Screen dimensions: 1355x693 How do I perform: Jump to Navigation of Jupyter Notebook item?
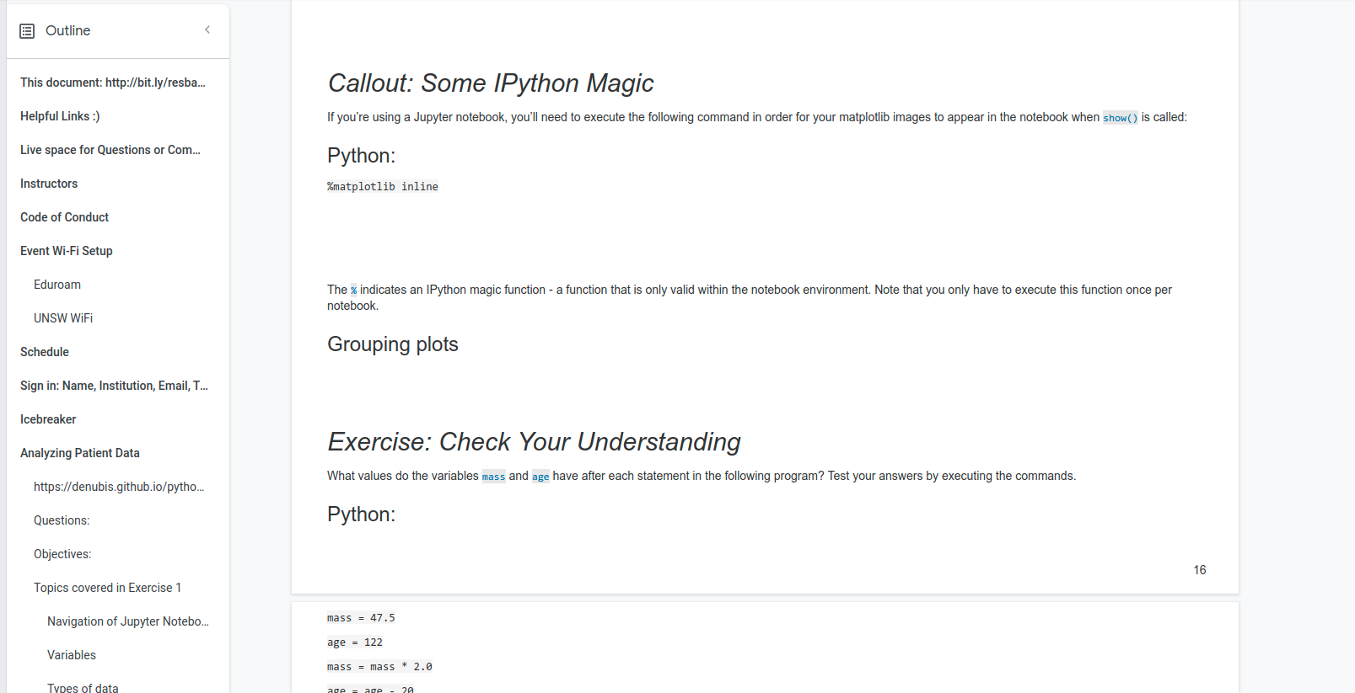[x=127, y=621]
